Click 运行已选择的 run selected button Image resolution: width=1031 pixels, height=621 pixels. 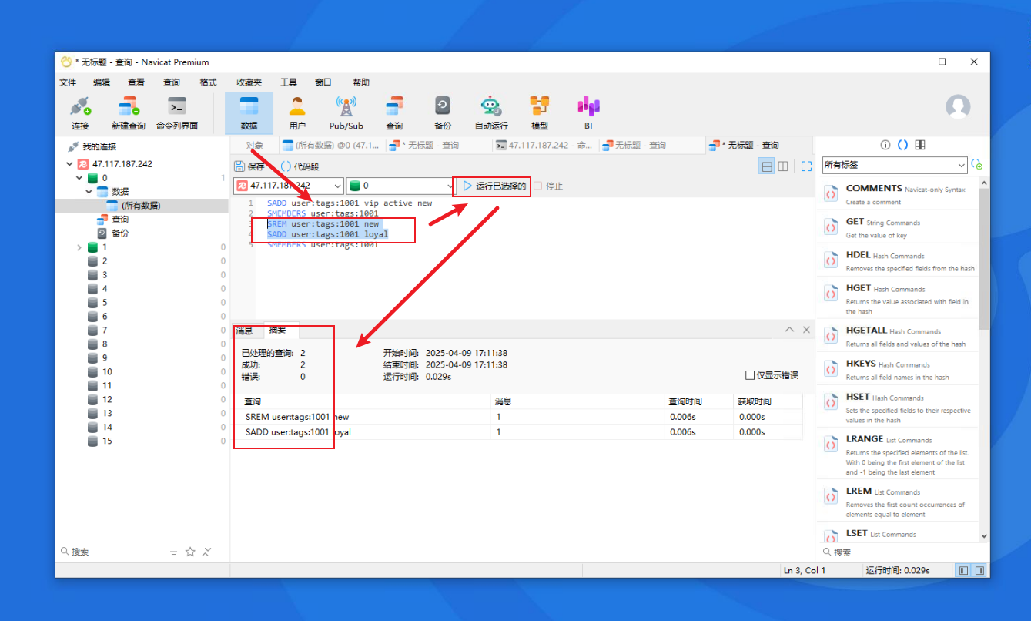tap(494, 186)
